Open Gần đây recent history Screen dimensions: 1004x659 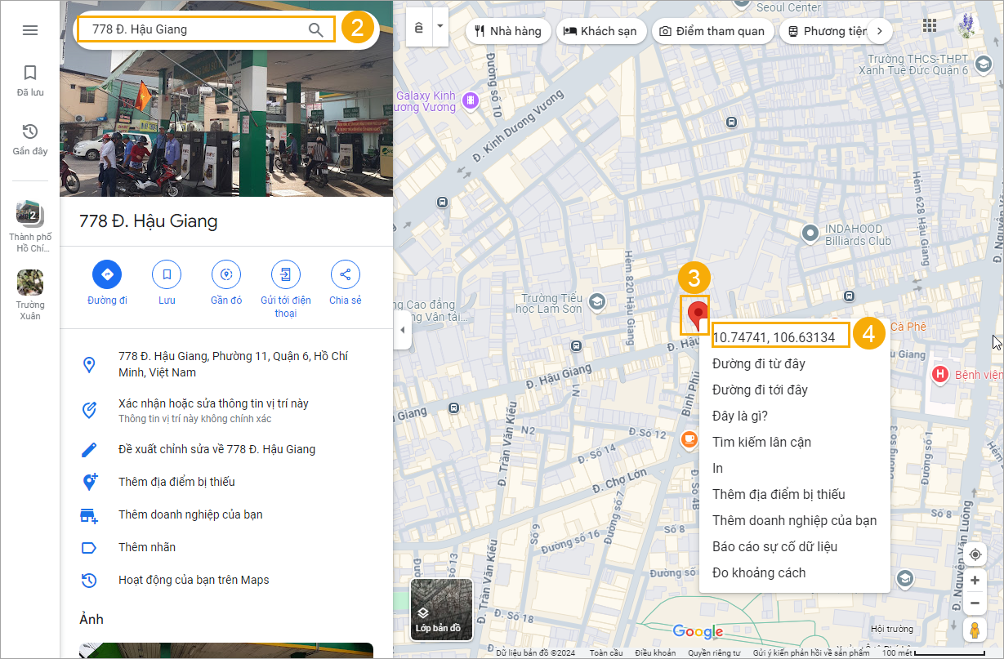click(30, 140)
